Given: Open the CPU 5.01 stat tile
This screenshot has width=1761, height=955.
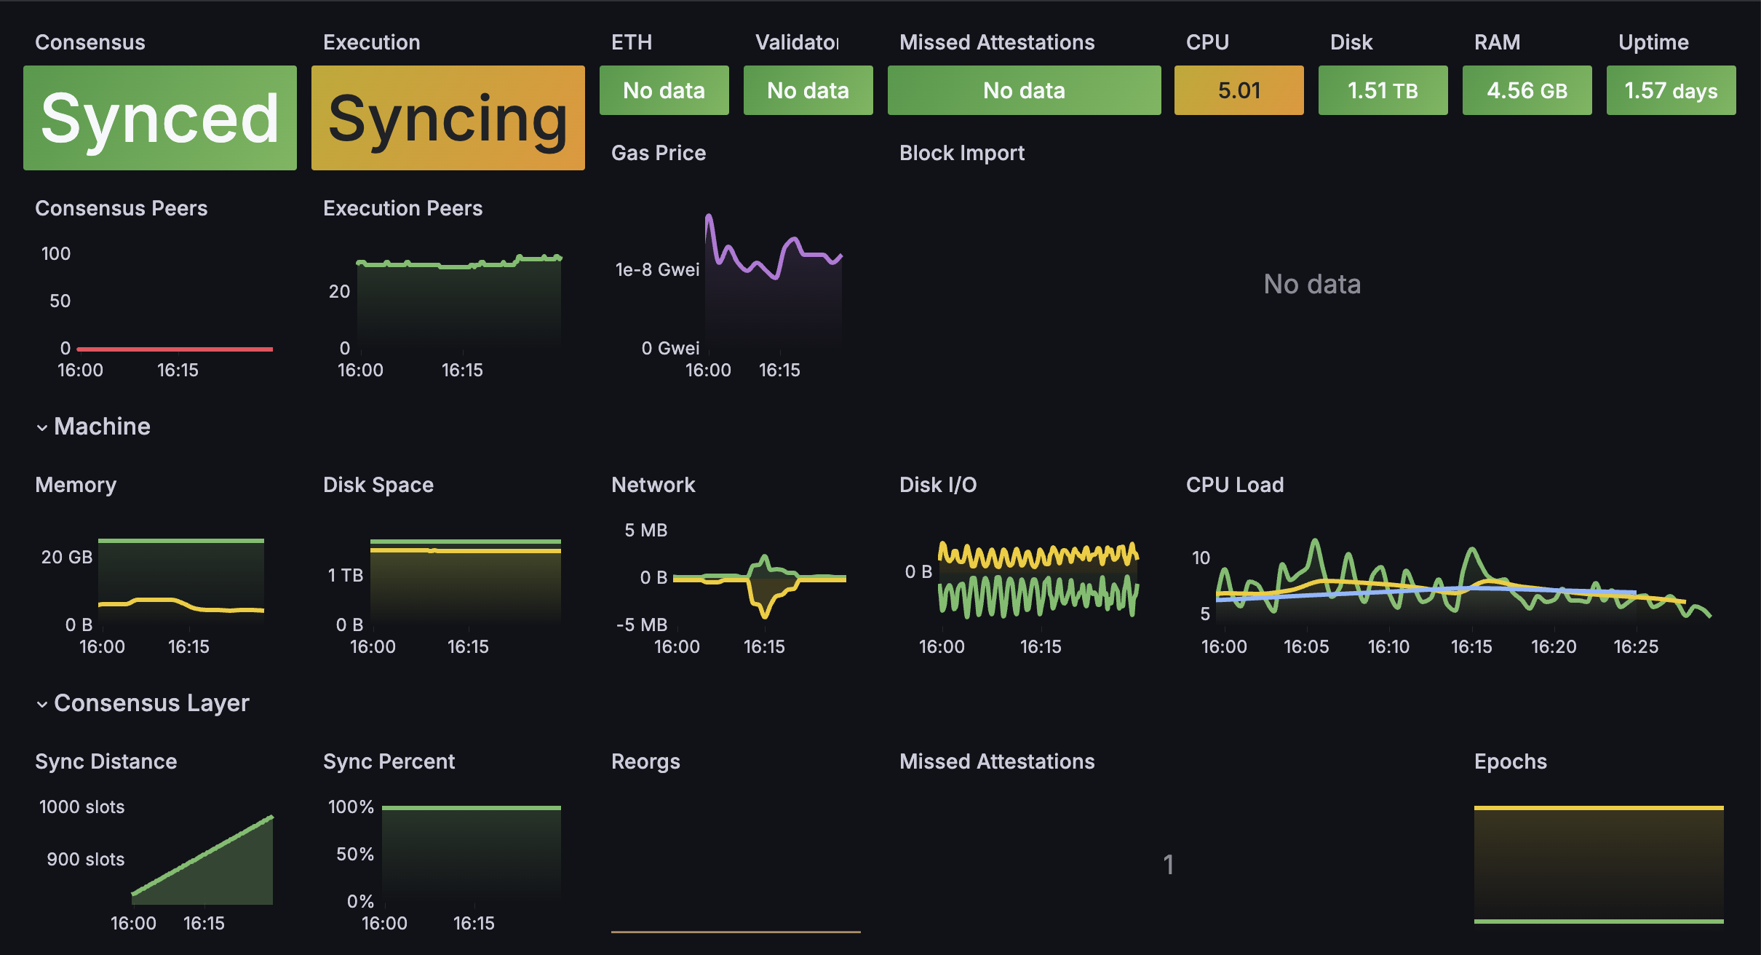Looking at the screenshot, I should [1239, 90].
